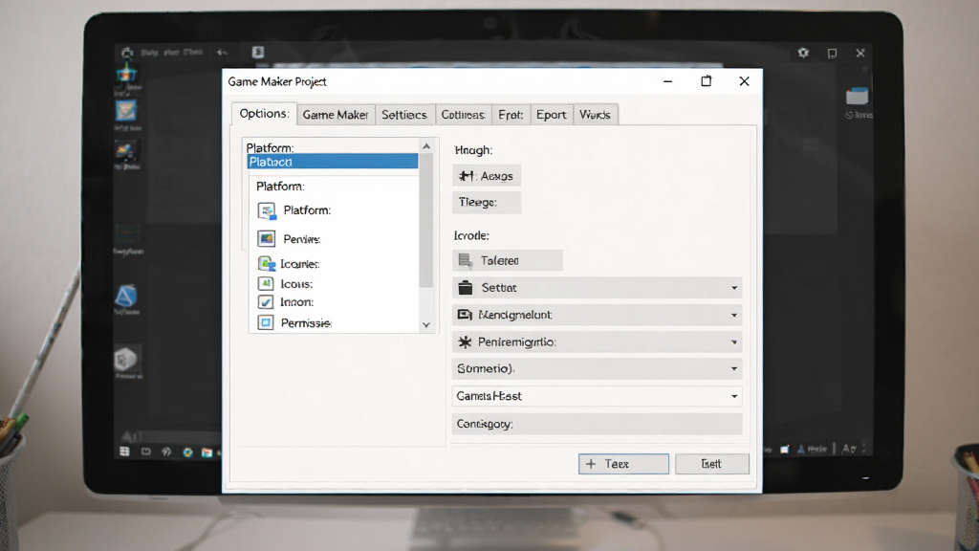Expand the Mandgmelunt dropdown arrow

click(734, 316)
